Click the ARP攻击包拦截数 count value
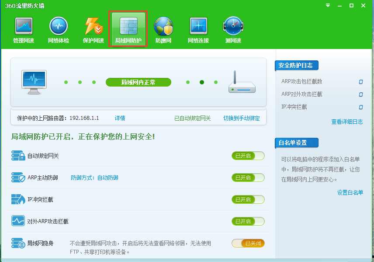Viewport: 374px width, 262px height. [x=361, y=82]
